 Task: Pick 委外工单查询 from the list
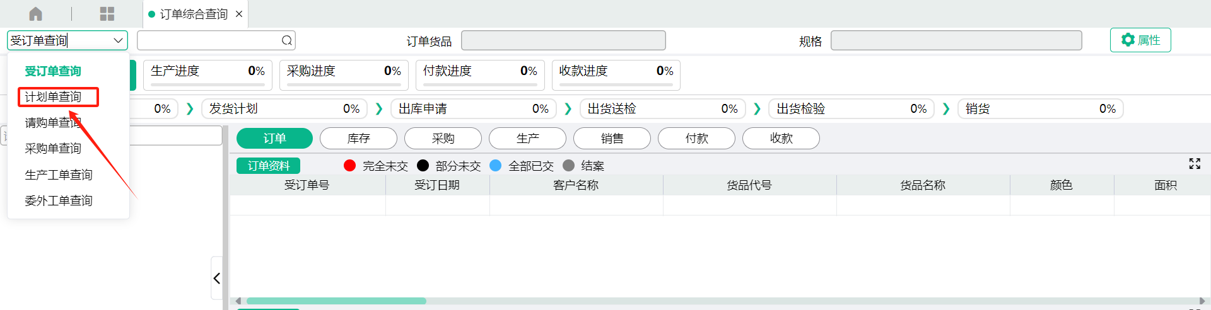(59, 200)
